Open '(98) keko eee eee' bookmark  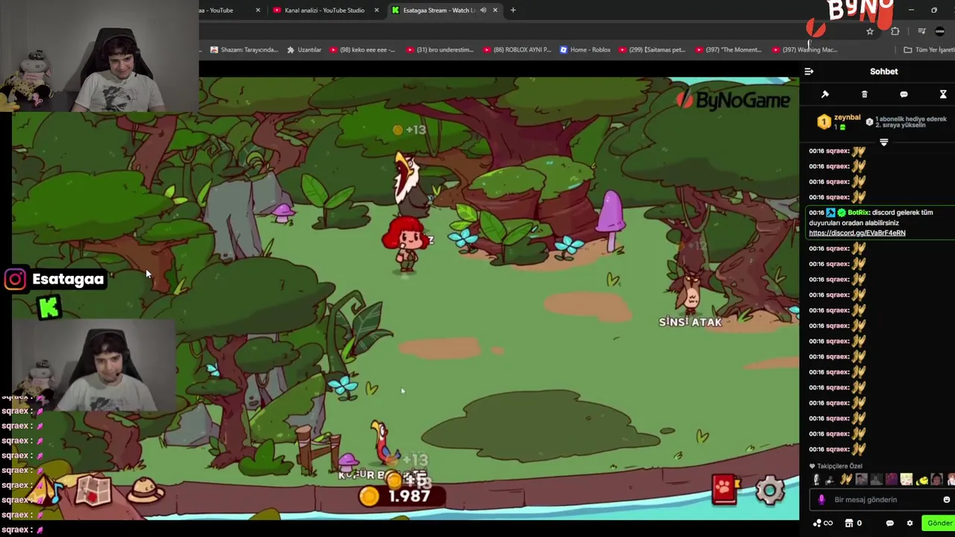coord(362,50)
